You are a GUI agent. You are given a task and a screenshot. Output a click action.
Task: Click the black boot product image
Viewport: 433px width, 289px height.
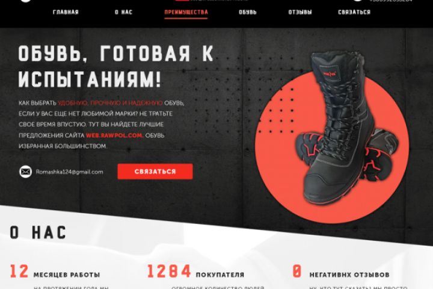coord(344,127)
